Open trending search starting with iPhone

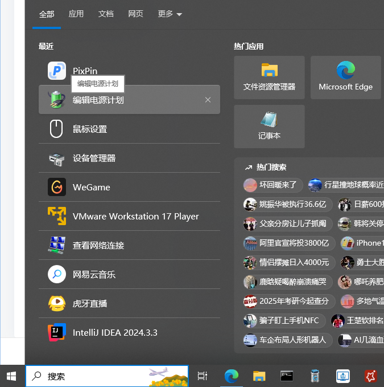pos(362,243)
